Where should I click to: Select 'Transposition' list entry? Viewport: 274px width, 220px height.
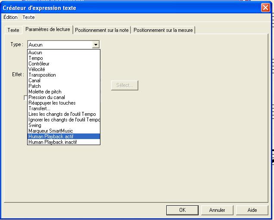(x=63, y=75)
